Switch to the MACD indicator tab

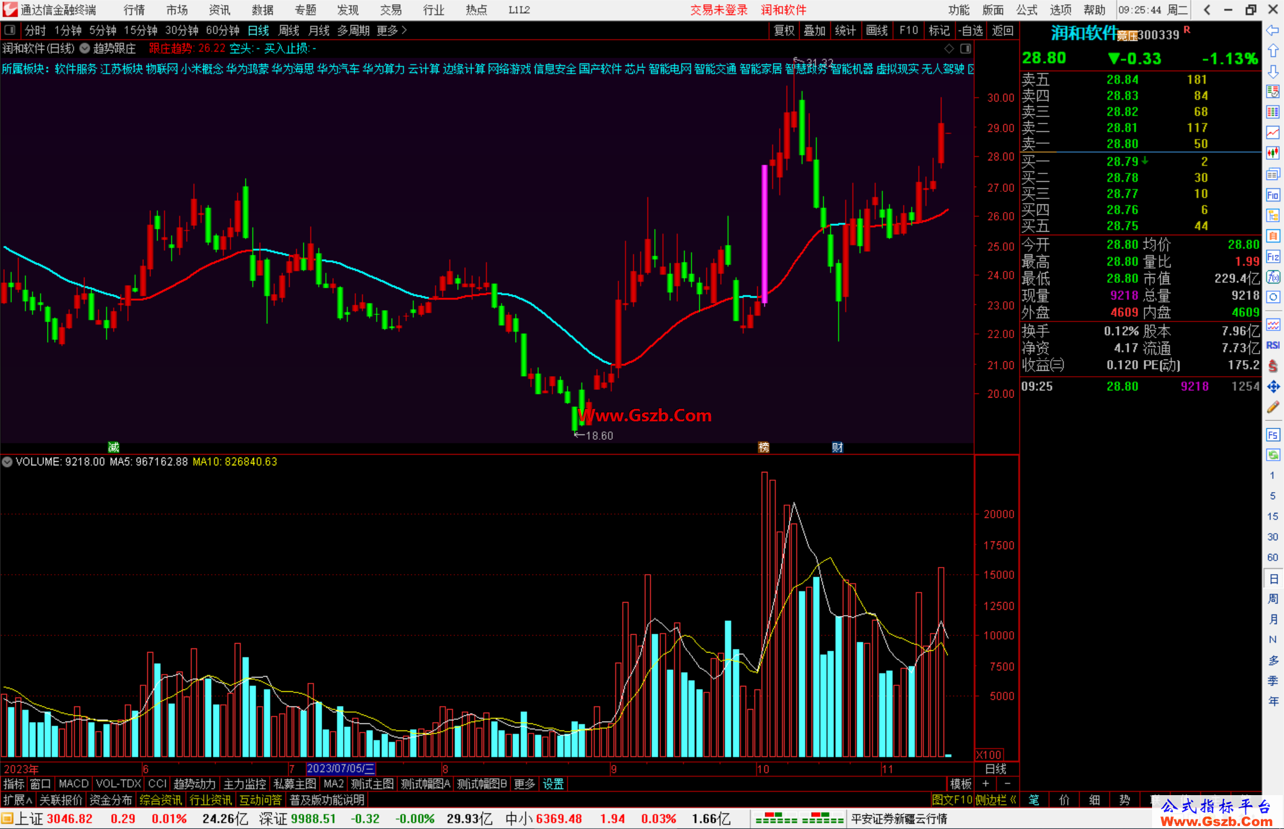(x=74, y=784)
